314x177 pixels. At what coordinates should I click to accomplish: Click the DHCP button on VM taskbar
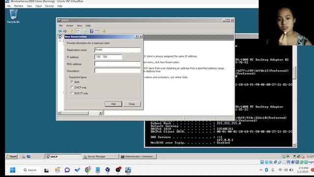coord(63,156)
